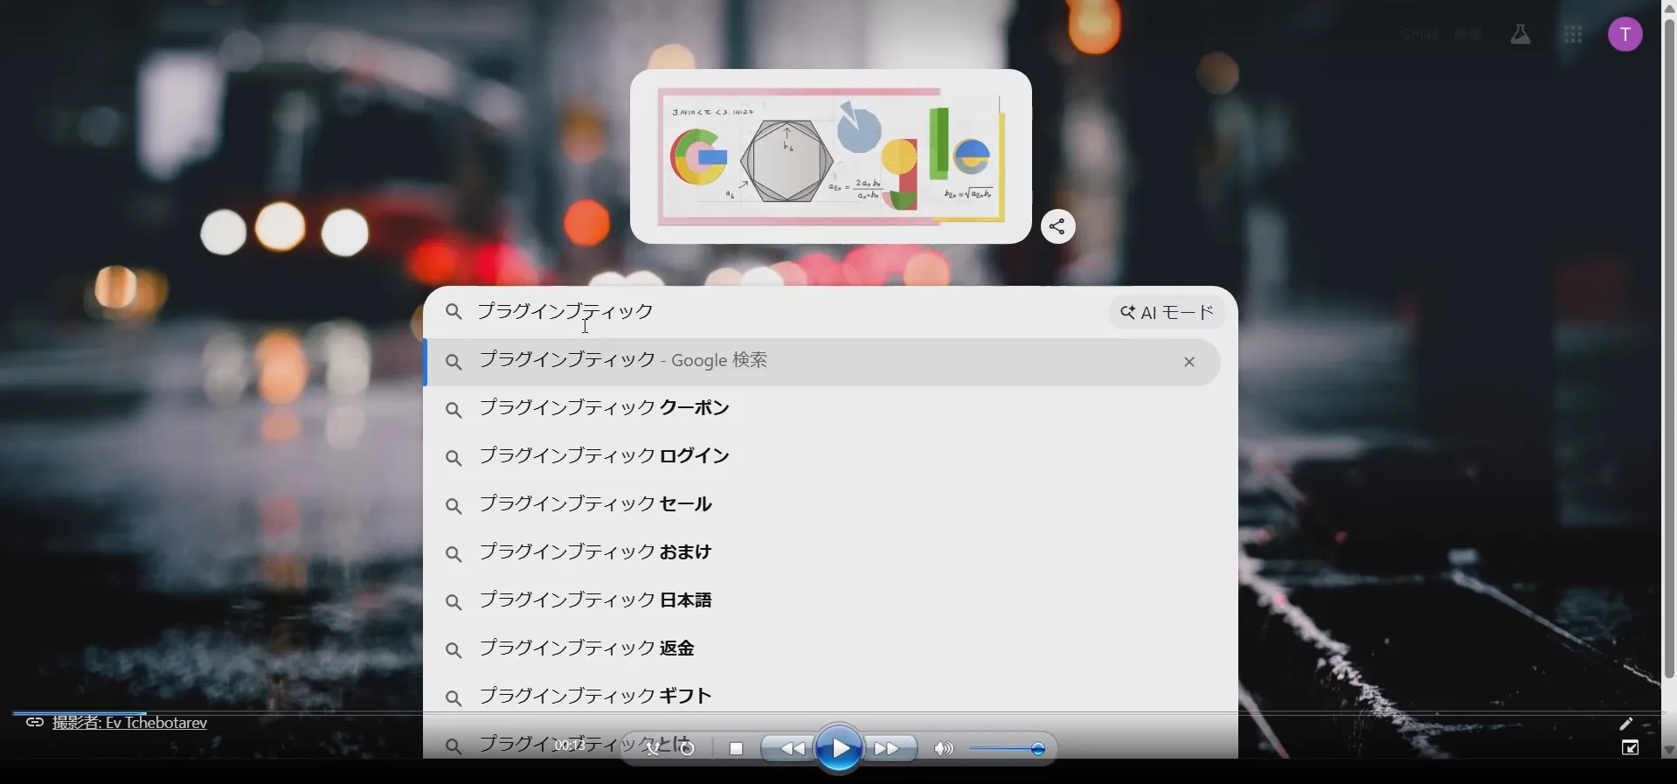1677x784 pixels.
Task: Open the Google Doodle image
Action: (831, 156)
